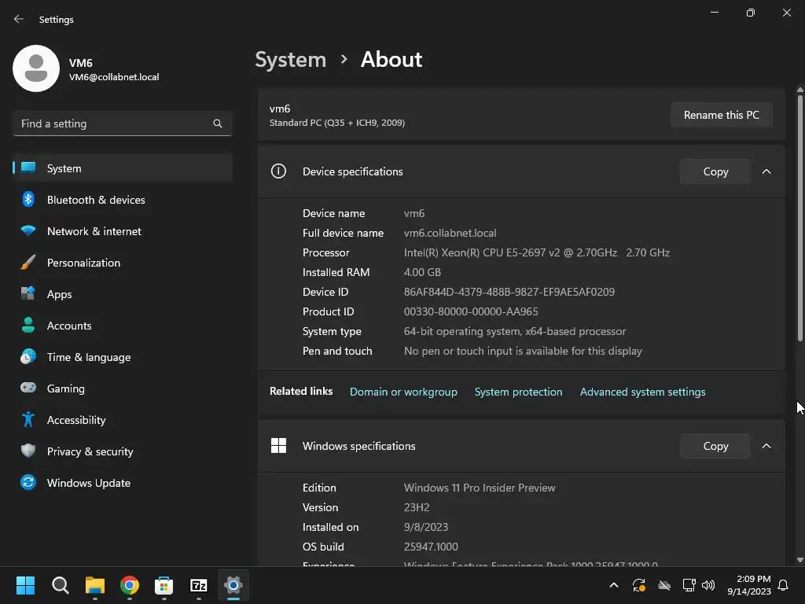This screenshot has height=604, width=805.
Task: Click the Installed on date 9/8/2023
Action: click(425, 527)
